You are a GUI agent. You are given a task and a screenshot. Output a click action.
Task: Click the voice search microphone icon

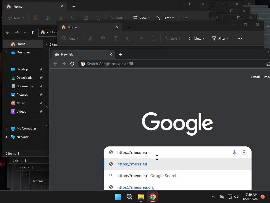coord(234,152)
